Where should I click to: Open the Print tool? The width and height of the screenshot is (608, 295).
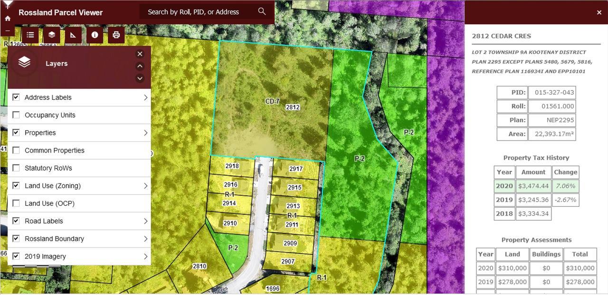pyautogui.click(x=116, y=35)
